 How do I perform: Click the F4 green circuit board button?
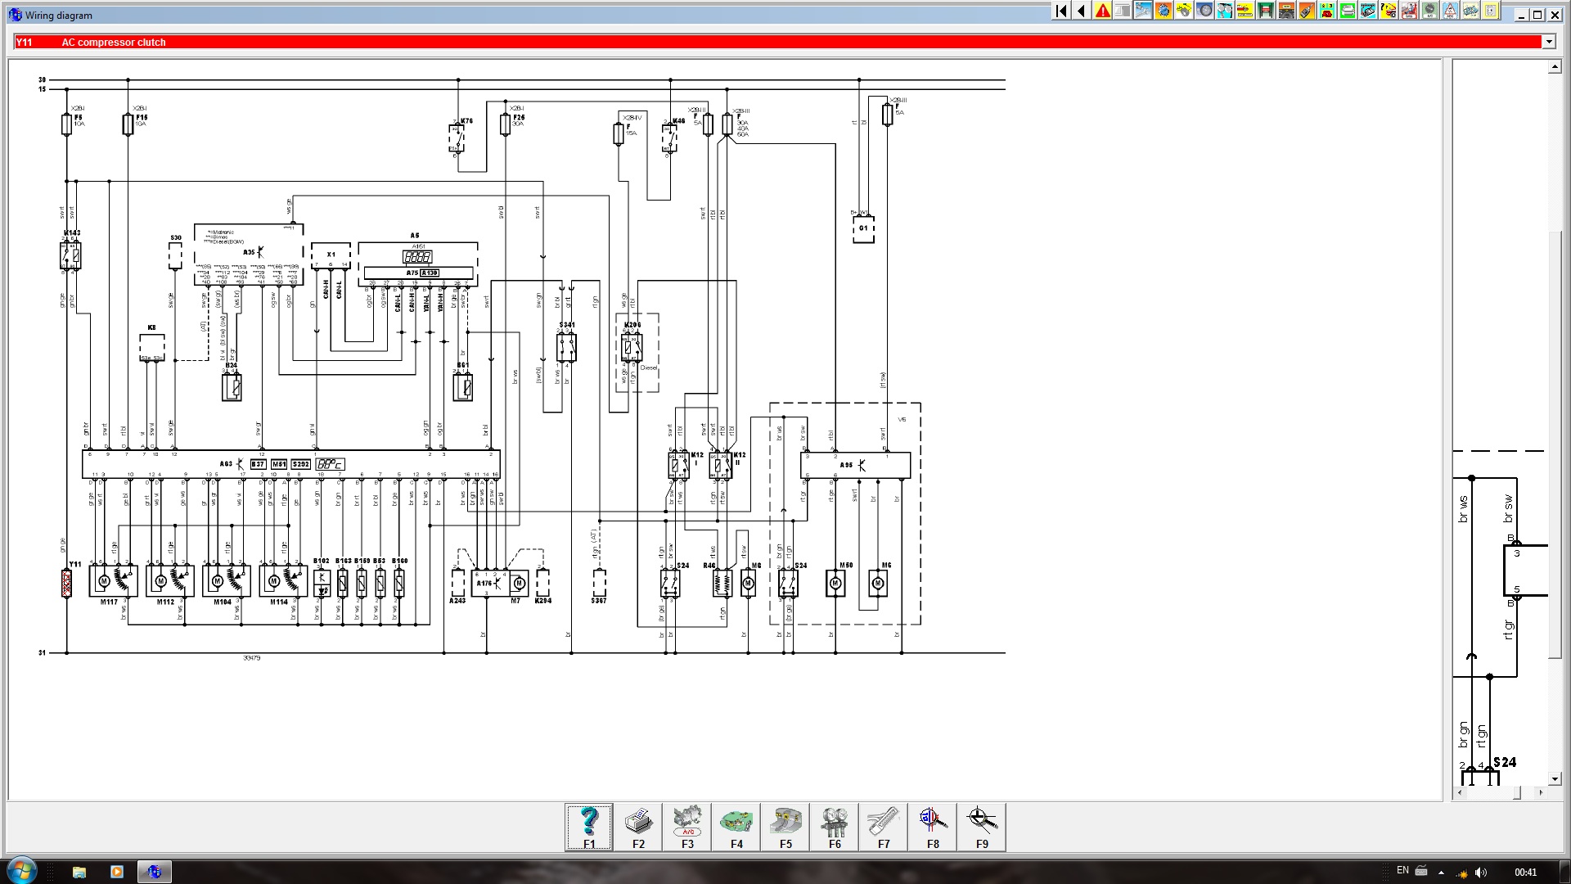(x=736, y=827)
